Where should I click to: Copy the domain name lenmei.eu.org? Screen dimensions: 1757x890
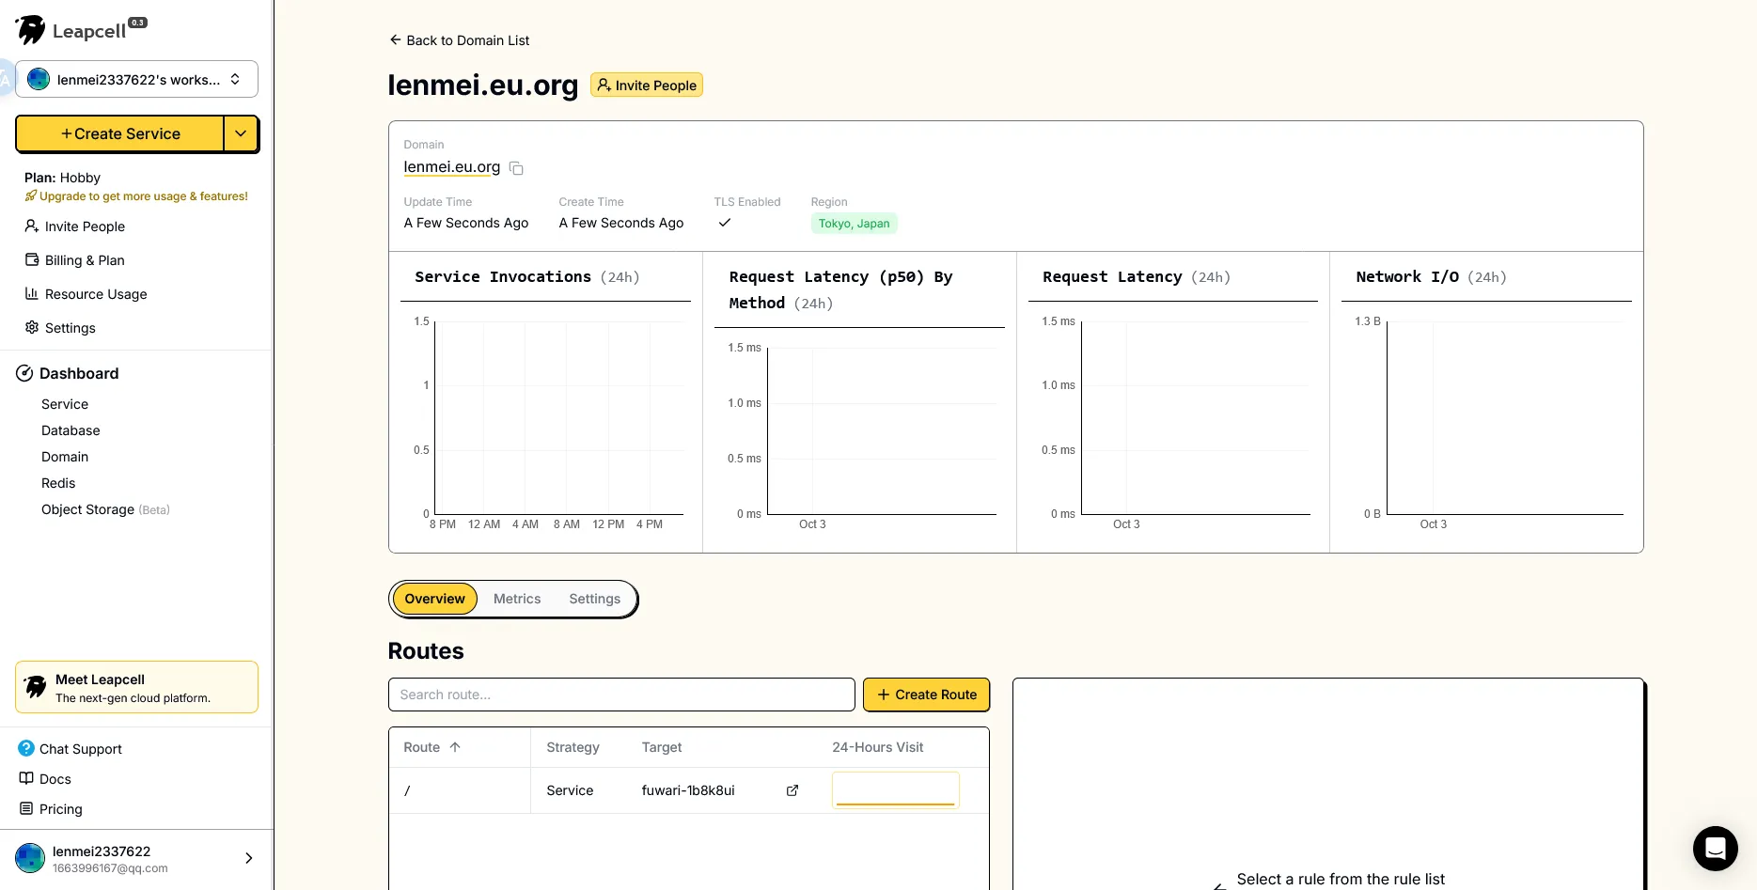tap(516, 168)
